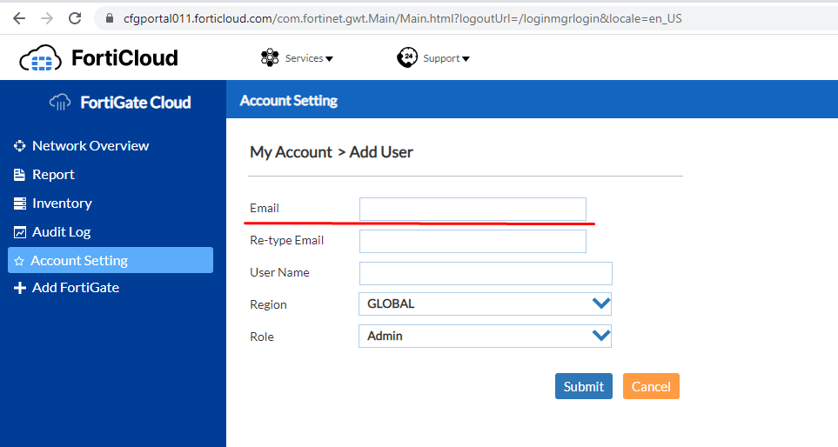The height and width of the screenshot is (447, 838).
Task: Click the My Account breadcrumb link
Action: (x=292, y=152)
